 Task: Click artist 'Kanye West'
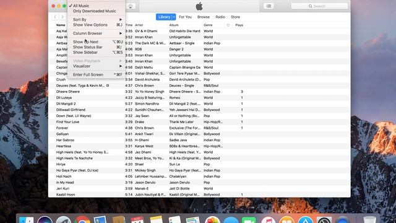click(144, 146)
